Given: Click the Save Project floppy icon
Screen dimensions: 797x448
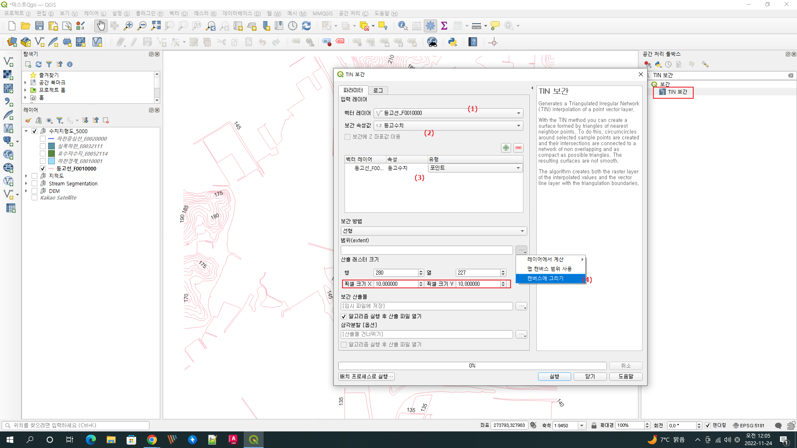Looking at the screenshot, I should tap(39, 26).
